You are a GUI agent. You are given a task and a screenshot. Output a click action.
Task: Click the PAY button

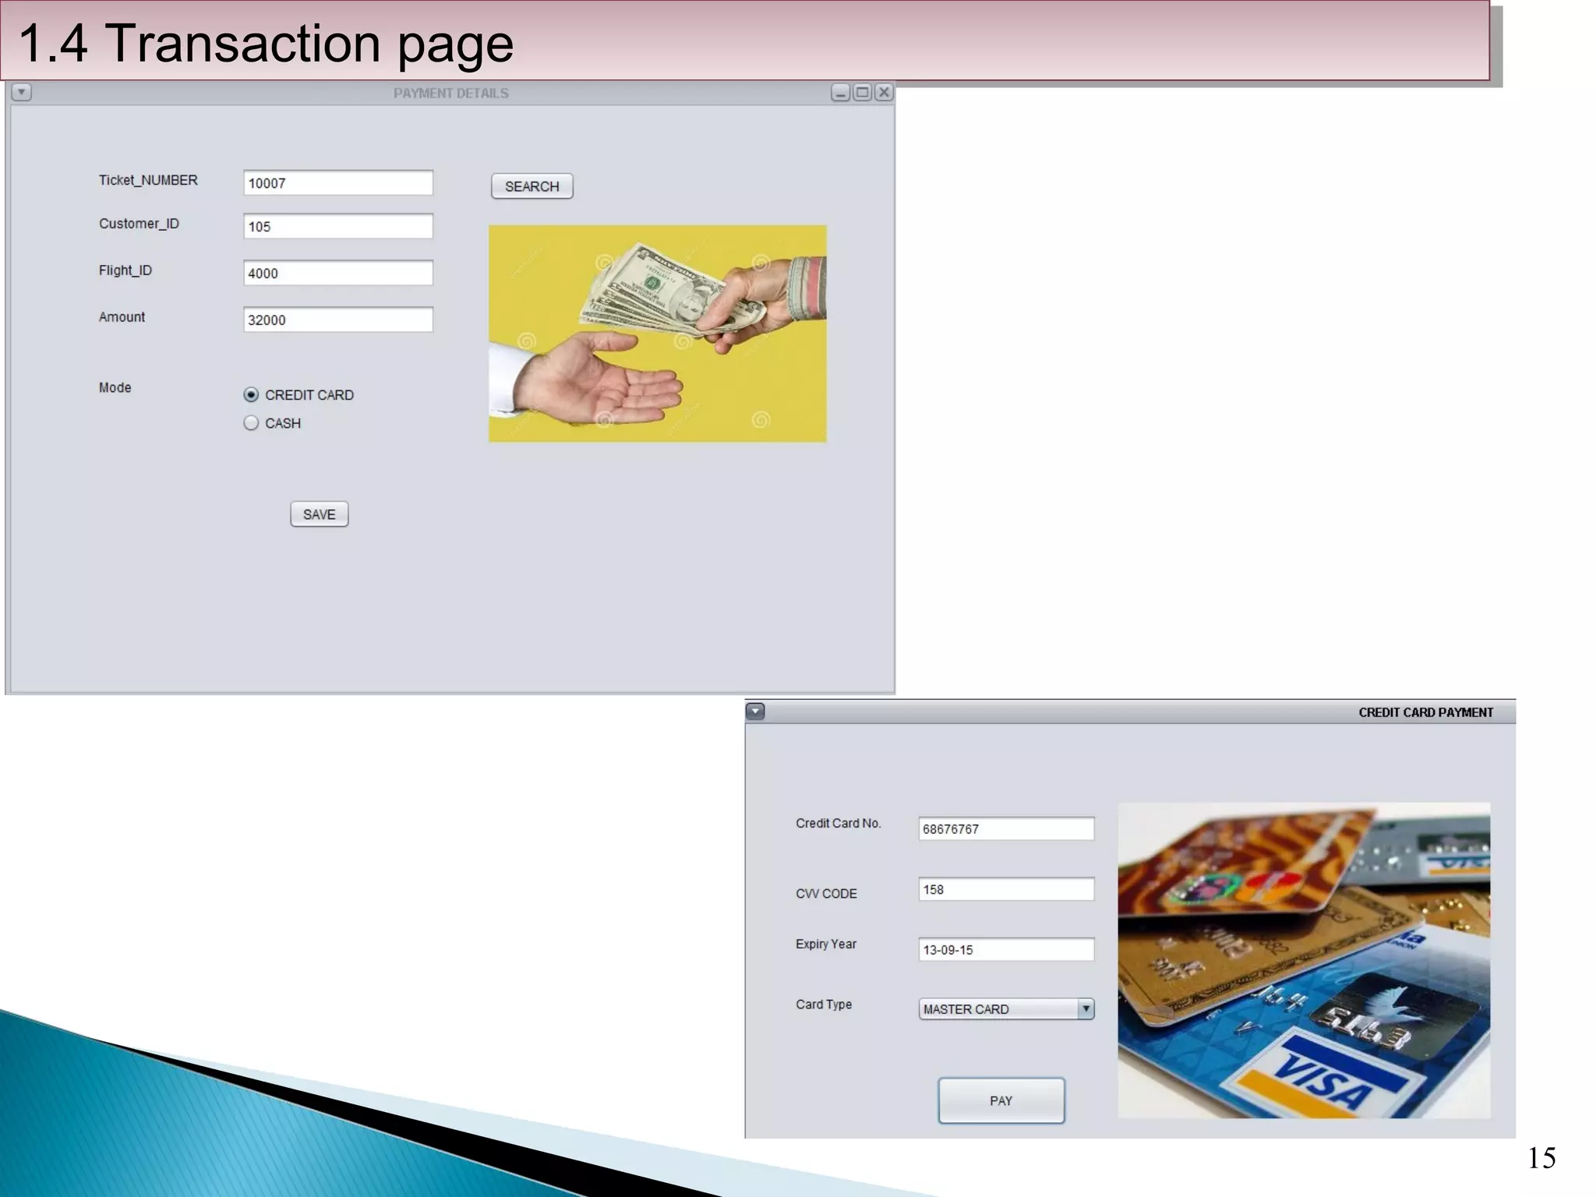[1001, 1100]
